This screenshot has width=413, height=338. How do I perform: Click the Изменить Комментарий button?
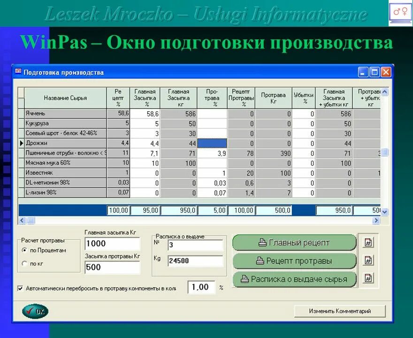point(340,311)
